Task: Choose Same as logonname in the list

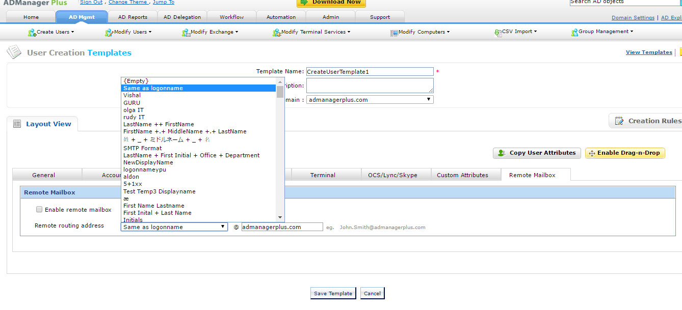Action: [198, 88]
